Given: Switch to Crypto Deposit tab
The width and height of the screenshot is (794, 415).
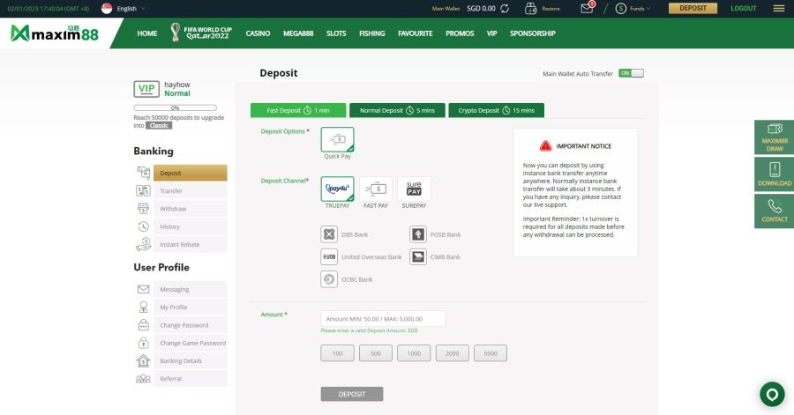Looking at the screenshot, I should click(496, 110).
